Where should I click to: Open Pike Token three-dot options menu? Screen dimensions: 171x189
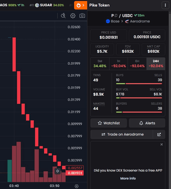(x=165, y=5)
